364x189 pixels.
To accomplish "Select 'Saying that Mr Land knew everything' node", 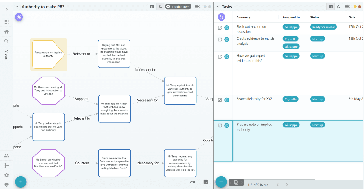I will (x=114, y=54).
